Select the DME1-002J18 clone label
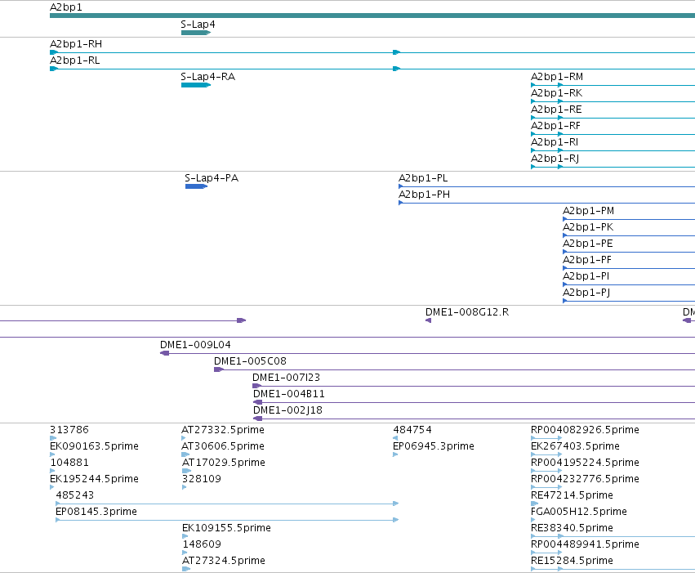 [287, 410]
